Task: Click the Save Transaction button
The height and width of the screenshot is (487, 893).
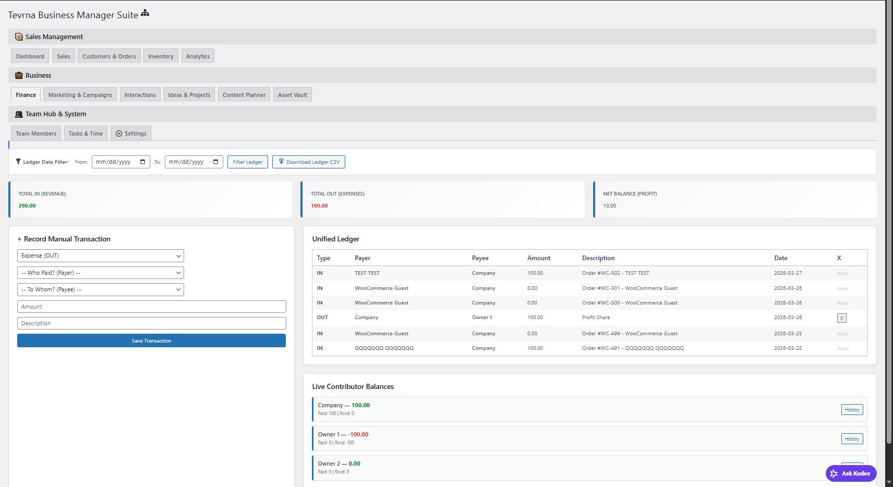Action: tap(151, 340)
